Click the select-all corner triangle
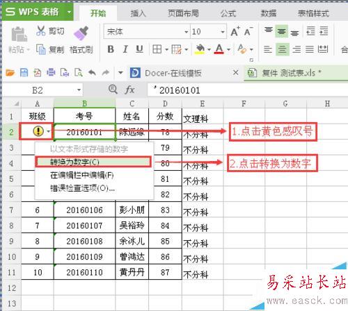The image size is (348, 311). tap(17, 103)
